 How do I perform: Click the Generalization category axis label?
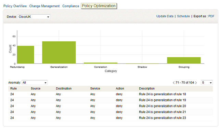[x=59, y=67]
